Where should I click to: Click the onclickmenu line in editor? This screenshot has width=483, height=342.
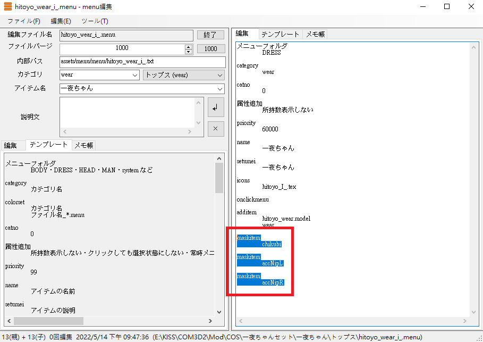click(x=253, y=199)
